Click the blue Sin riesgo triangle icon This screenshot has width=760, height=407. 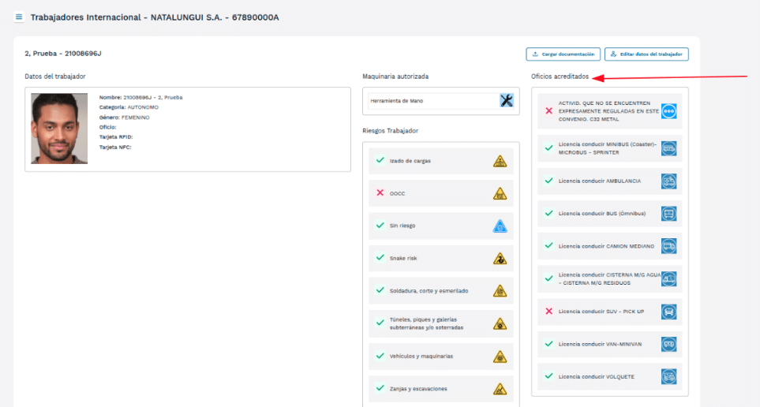500,226
